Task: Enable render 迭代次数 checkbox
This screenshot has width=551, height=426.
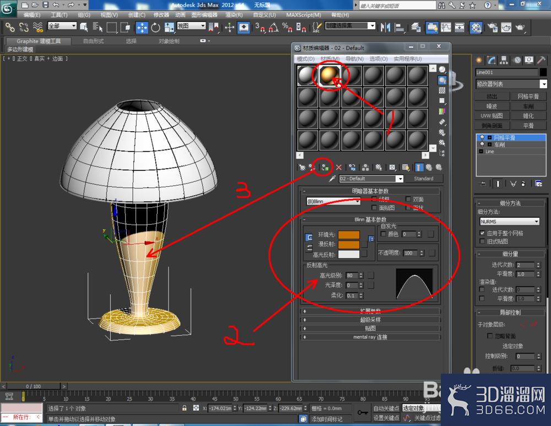Action: [x=482, y=290]
